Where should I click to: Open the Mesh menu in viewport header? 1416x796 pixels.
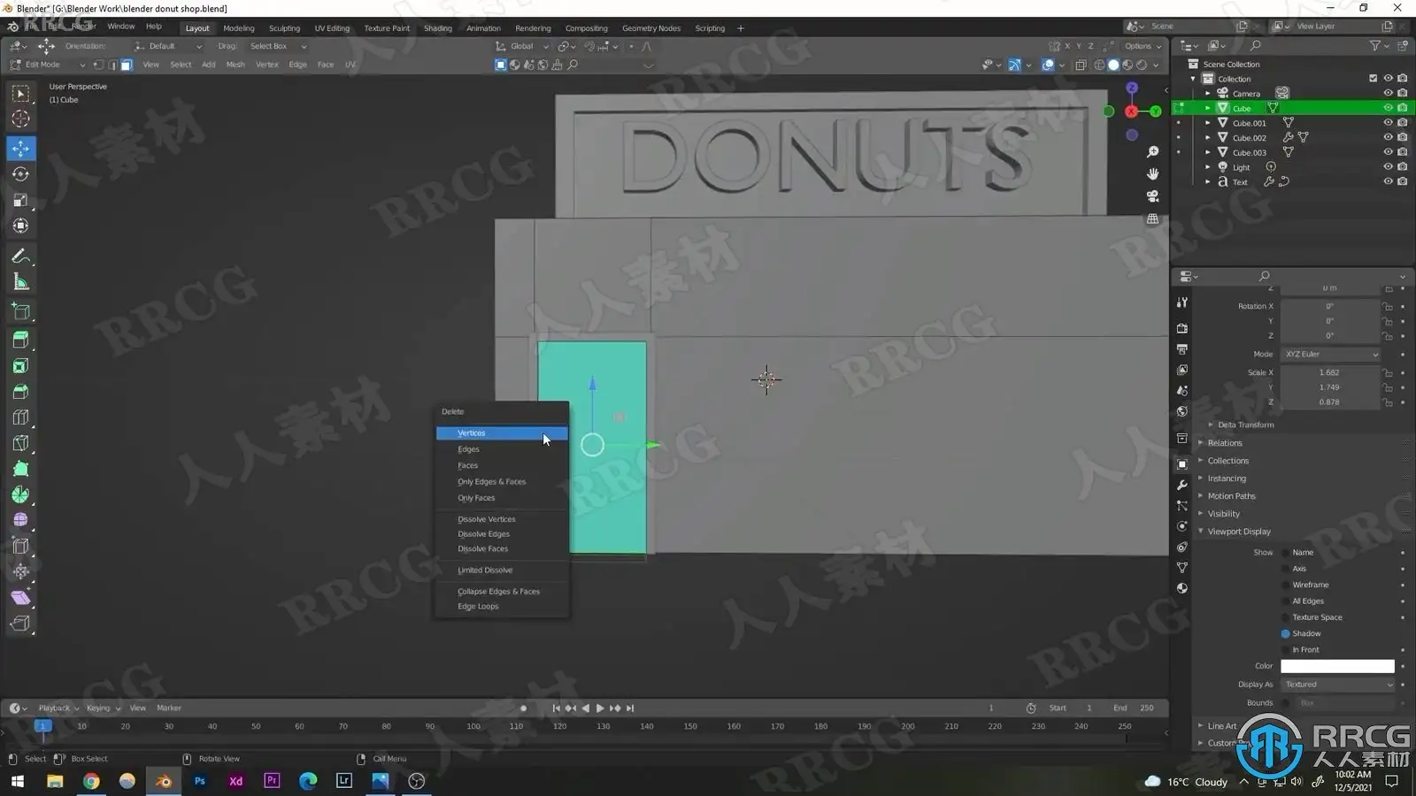click(x=235, y=65)
